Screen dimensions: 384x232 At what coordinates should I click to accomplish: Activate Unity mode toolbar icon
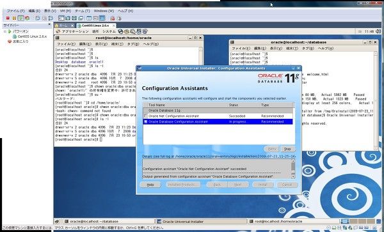click(81, 18)
